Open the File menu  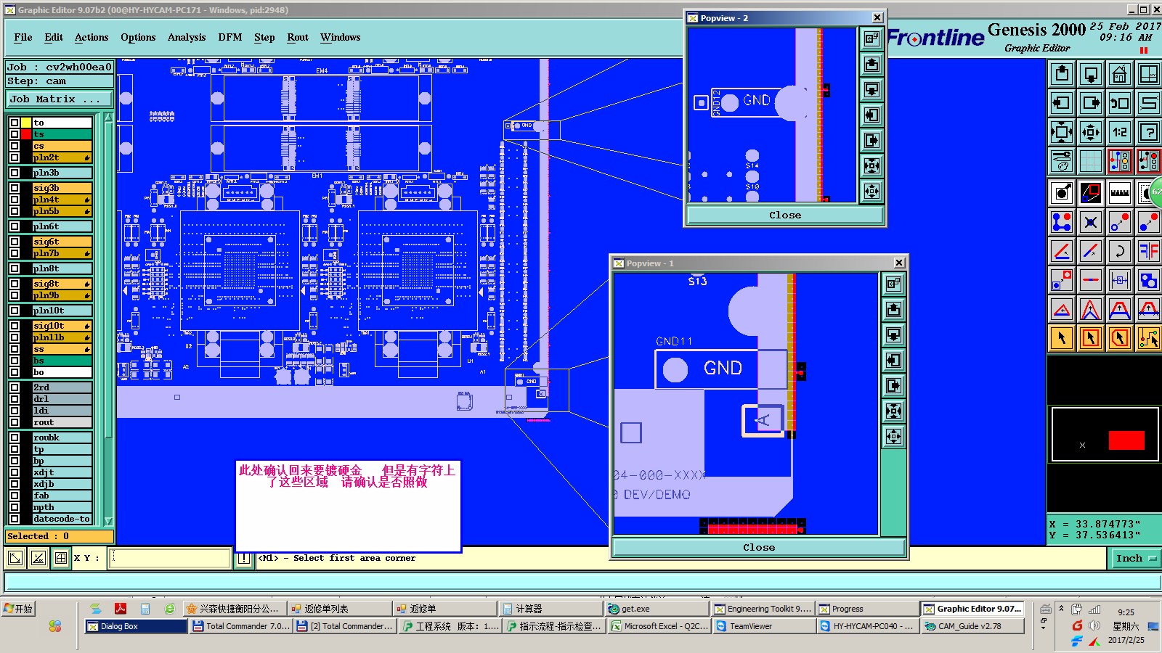tap(23, 37)
